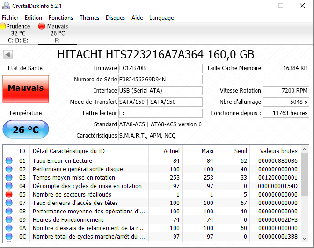Select row Temps moyen mise en rotation

pos(152,177)
